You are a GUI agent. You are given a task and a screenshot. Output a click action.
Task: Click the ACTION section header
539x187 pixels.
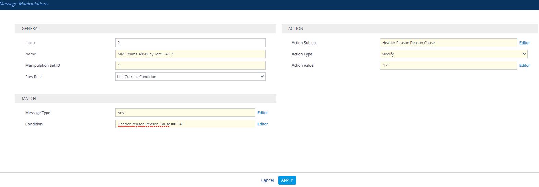(296, 29)
